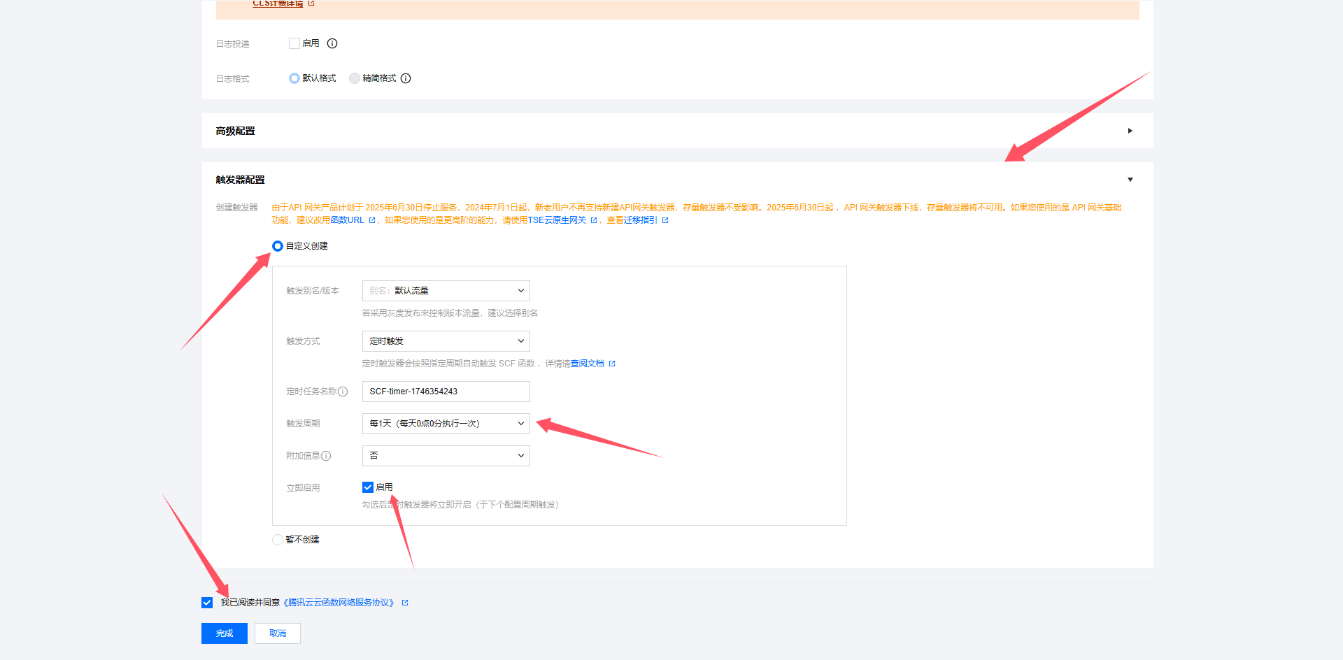The image size is (1343, 660).
Task: Open external link icon after TSE云原生网关
Action: click(x=594, y=220)
